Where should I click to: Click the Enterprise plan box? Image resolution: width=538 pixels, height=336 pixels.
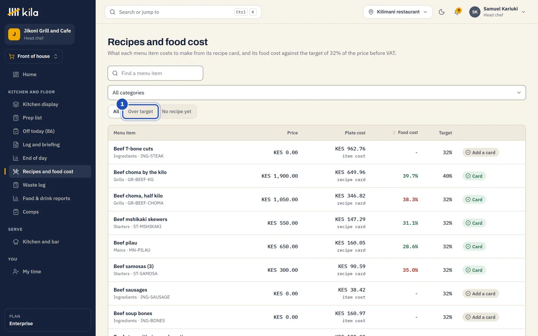48,320
